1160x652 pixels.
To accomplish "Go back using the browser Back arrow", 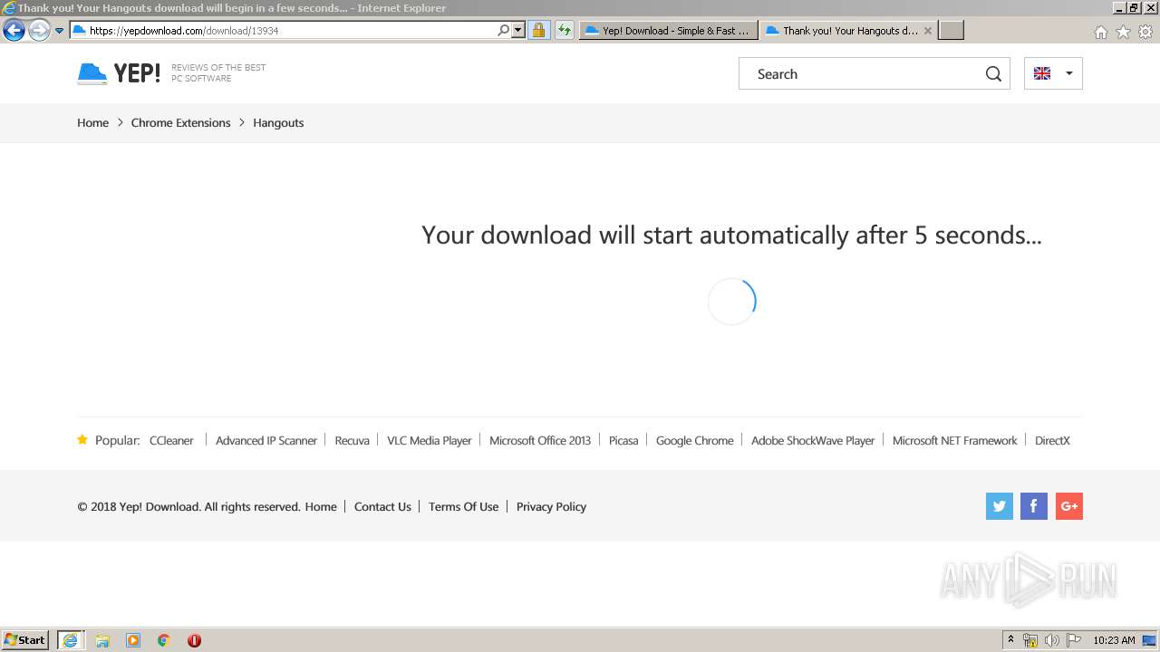I will [x=14, y=31].
